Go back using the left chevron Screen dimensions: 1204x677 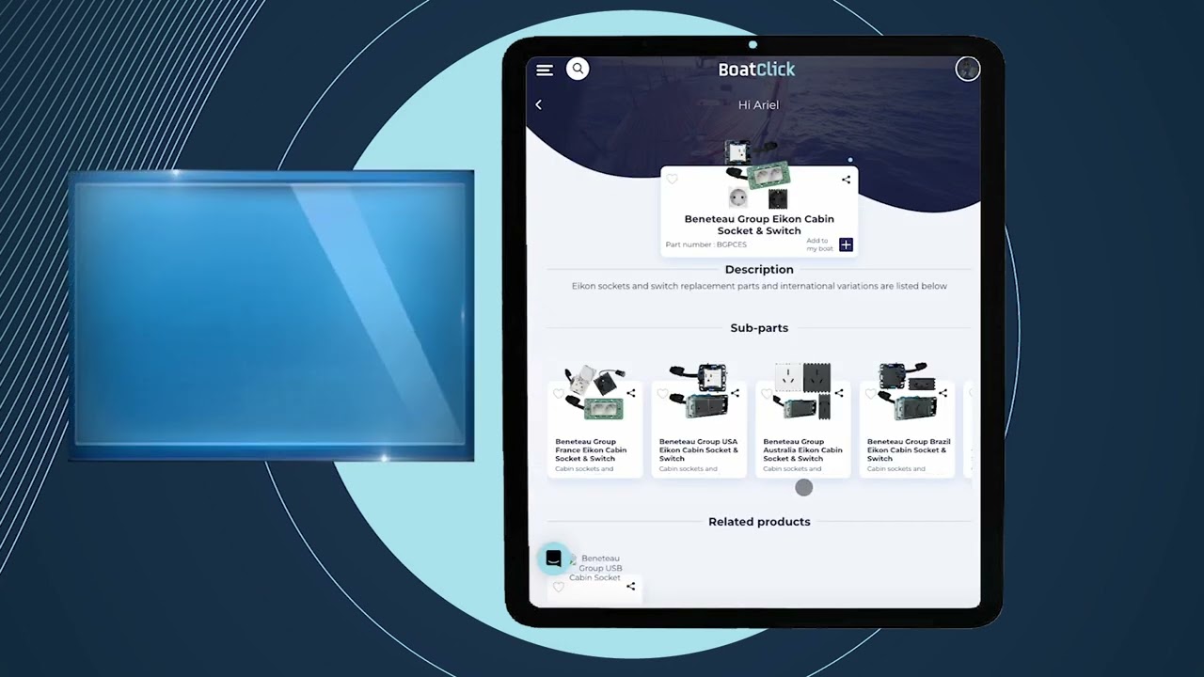pos(539,104)
